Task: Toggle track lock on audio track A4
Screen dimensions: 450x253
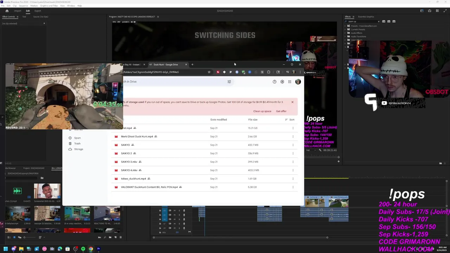Action: 160,210
